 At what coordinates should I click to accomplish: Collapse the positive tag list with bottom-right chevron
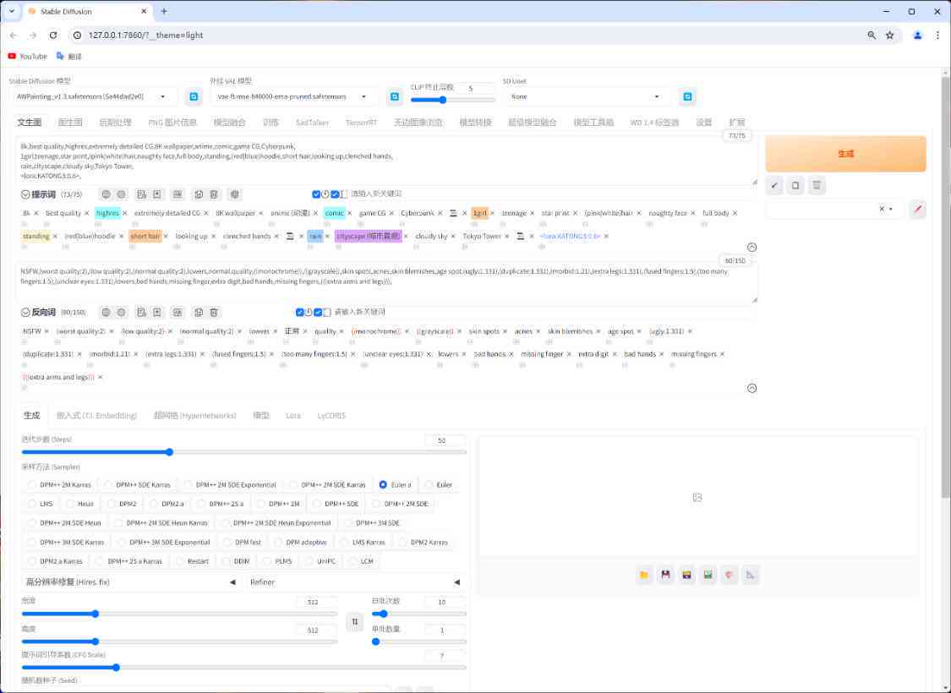752,248
